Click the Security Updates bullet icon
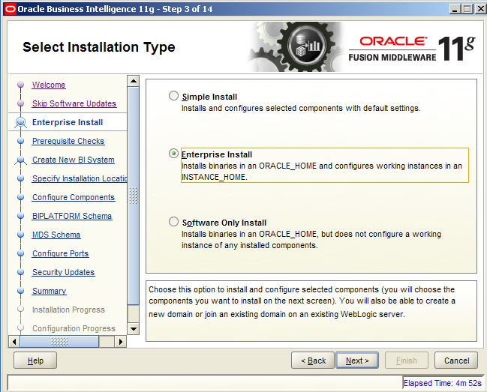Image resolution: width=487 pixels, height=392 pixels. tap(21, 272)
